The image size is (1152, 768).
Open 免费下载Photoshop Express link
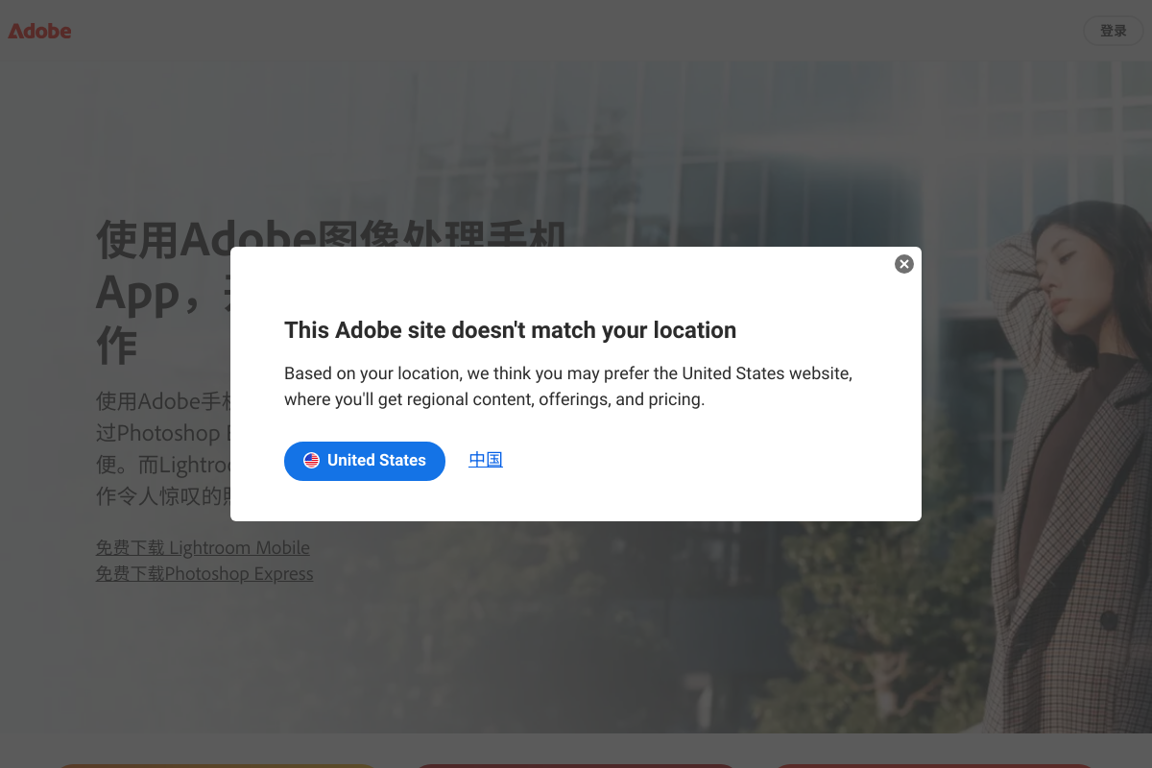pos(204,574)
